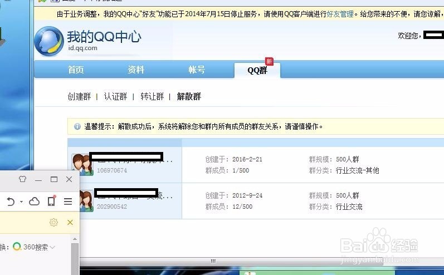Screen dimensions: 444x275
Task: Click member count 12/500
Action: pos(242,207)
